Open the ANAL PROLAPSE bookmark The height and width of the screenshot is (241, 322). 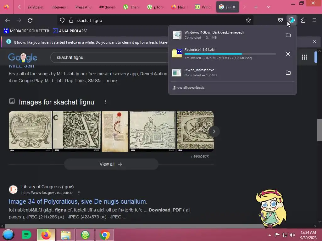point(70,31)
